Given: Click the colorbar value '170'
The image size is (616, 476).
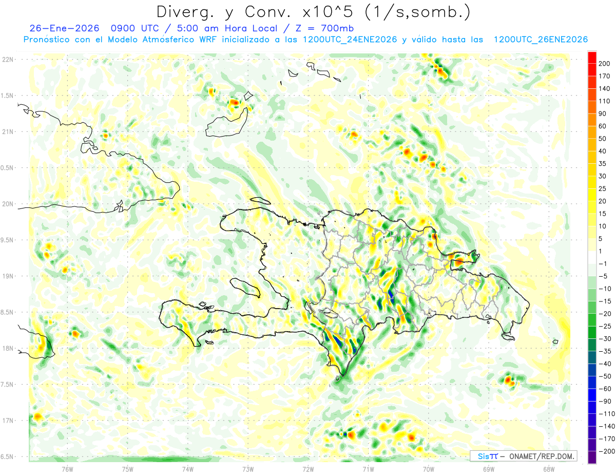Looking at the screenshot, I should click(604, 76).
